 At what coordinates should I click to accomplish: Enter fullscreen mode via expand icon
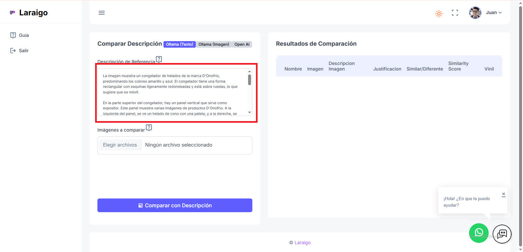coord(455,13)
